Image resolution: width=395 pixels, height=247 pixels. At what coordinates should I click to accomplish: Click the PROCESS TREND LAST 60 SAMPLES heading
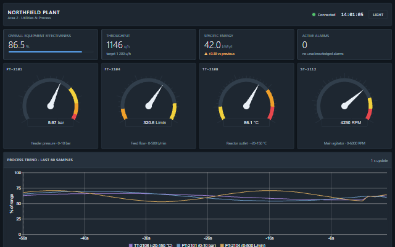point(40,160)
